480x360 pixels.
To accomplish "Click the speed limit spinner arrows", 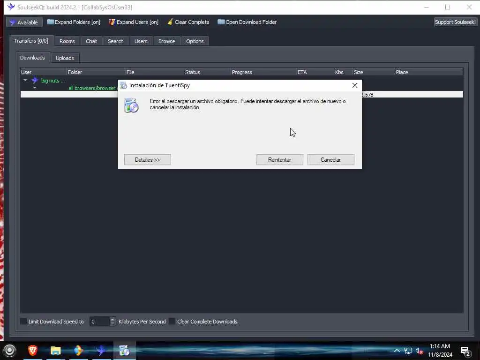I will tap(112, 322).
